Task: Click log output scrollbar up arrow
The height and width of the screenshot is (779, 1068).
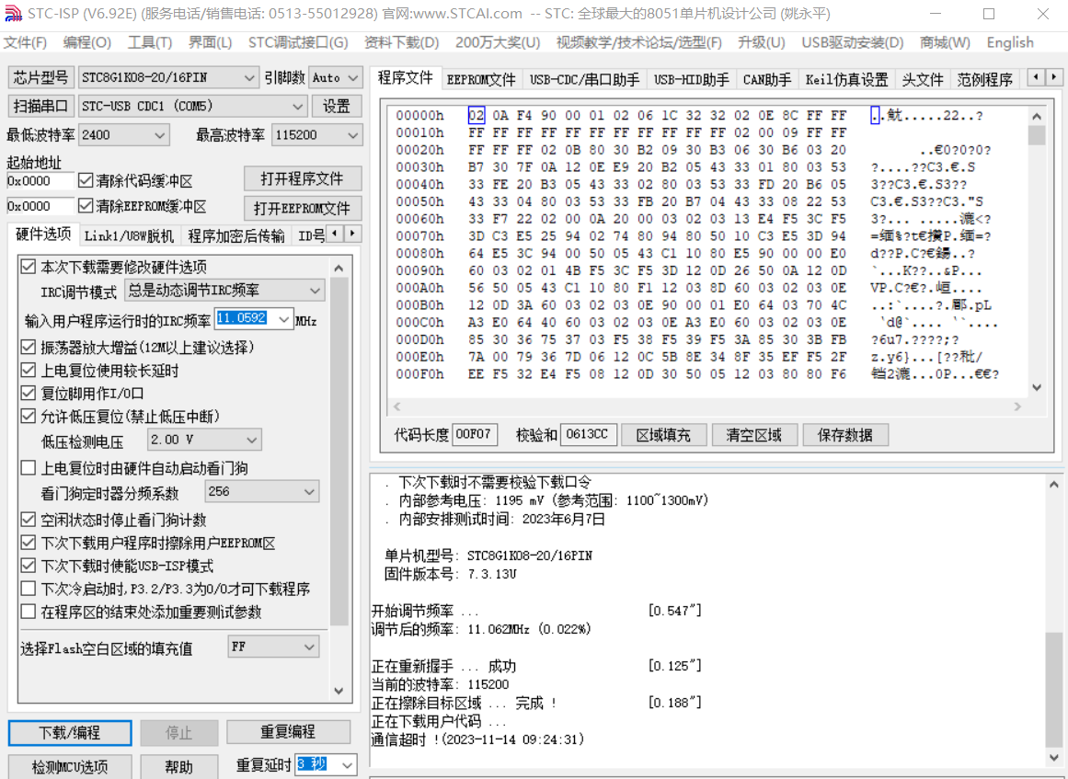Action: 1053,485
